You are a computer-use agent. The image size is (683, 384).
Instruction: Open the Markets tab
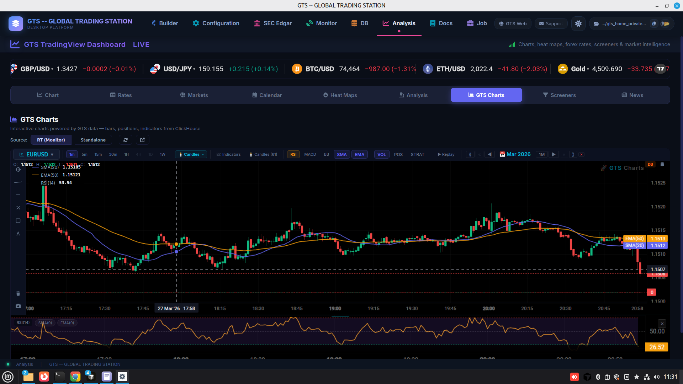[x=194, y=95]
